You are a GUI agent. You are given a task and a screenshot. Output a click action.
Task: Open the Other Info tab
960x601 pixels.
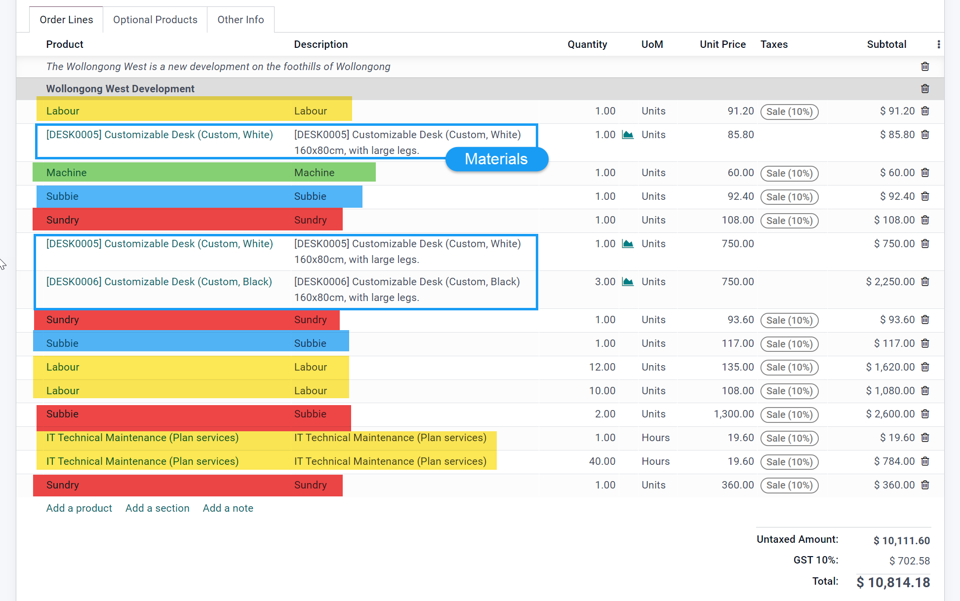[240, 20]
